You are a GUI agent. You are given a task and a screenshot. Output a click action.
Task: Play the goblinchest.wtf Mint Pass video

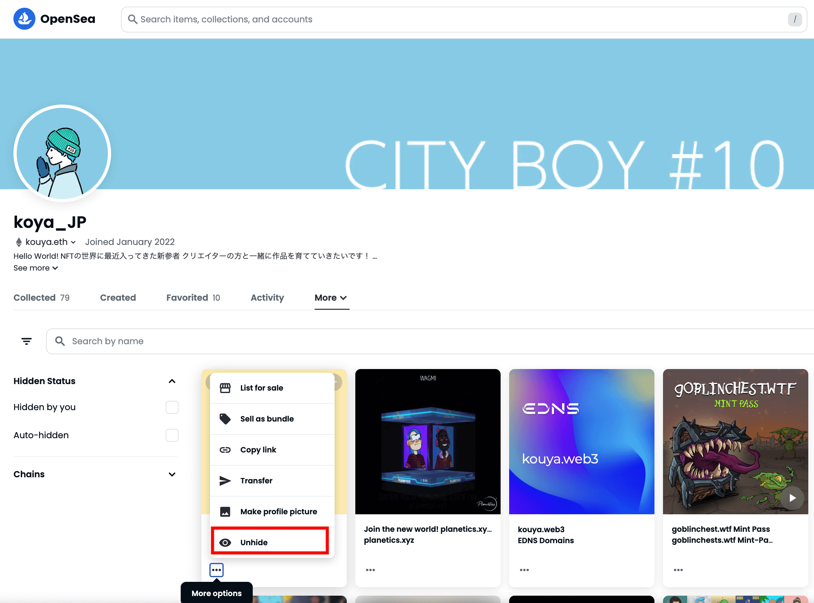792,498
